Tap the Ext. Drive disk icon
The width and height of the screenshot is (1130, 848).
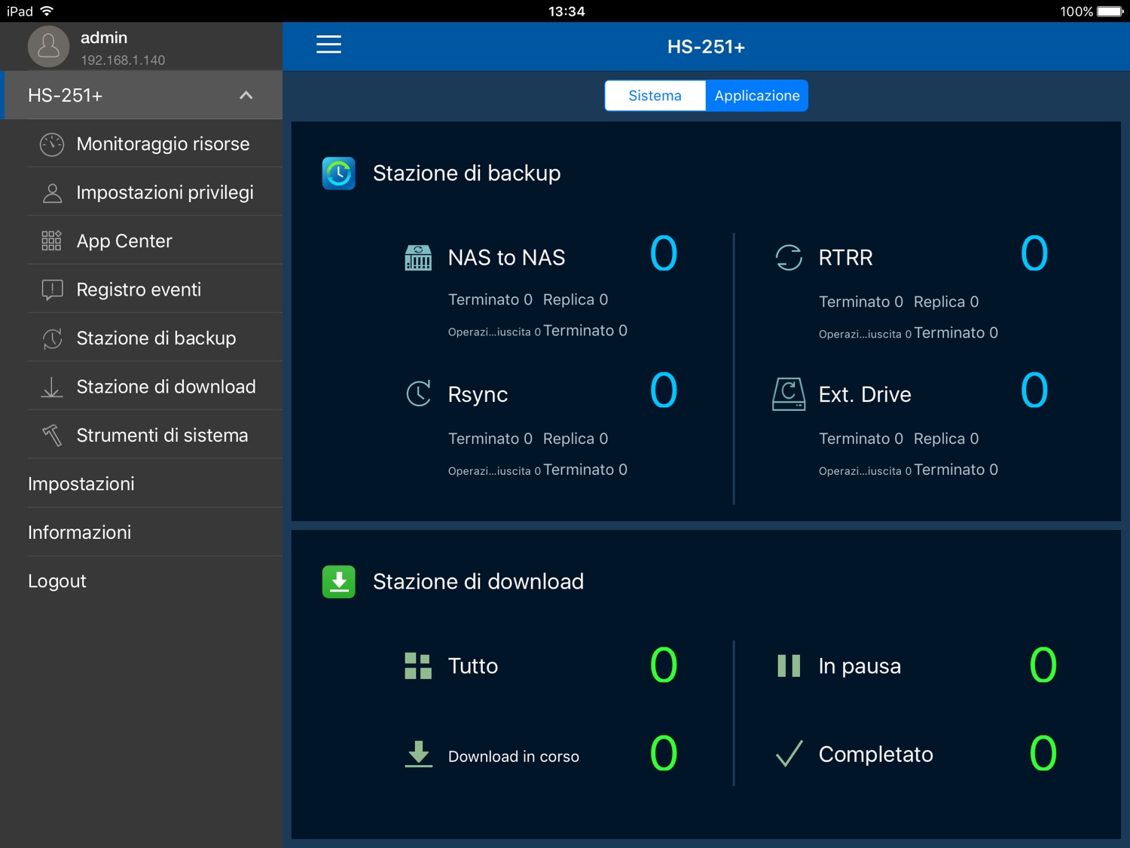coord(789,394)
